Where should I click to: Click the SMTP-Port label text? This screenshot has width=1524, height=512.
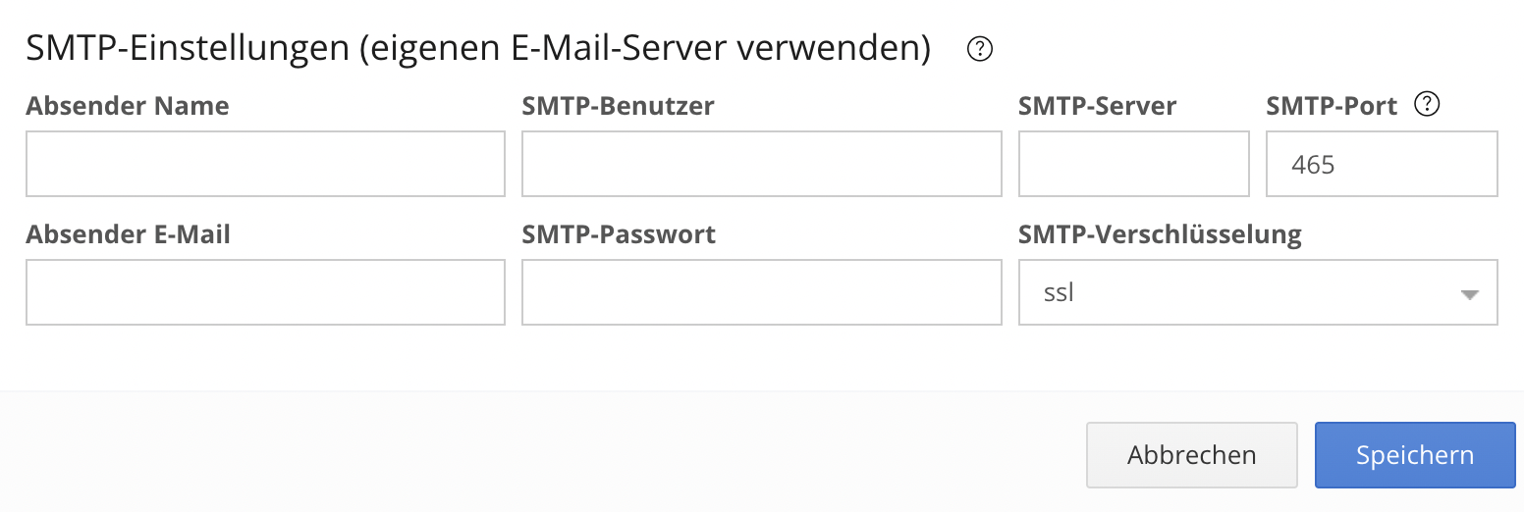pos(1332,106)
